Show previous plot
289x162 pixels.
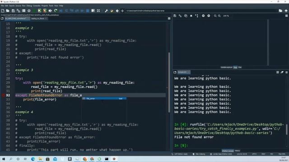pyautogui.click(x=203, y=16)
